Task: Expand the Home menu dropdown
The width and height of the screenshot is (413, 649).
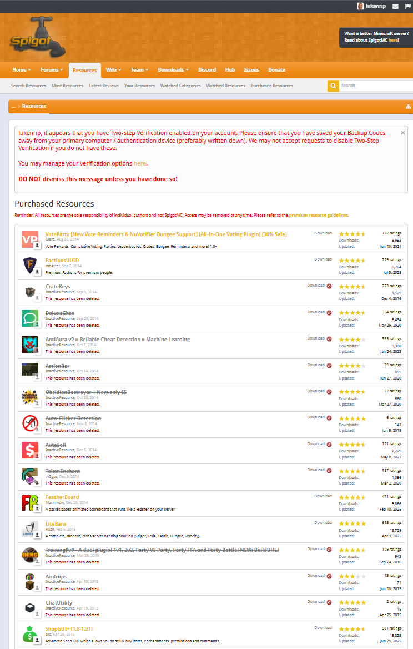Action: [22, 70]
